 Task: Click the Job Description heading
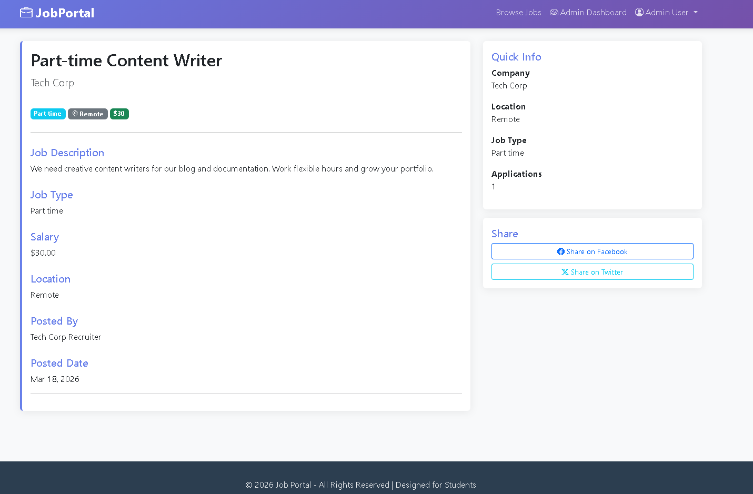pos(67,153)
